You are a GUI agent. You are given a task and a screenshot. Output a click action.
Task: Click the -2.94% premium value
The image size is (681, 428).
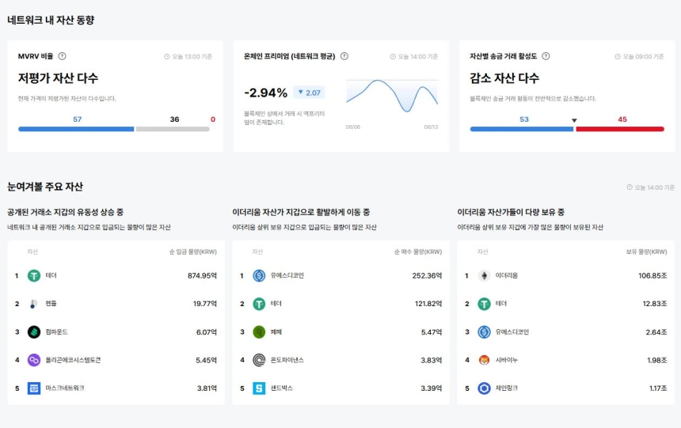[x=266, y=93]
